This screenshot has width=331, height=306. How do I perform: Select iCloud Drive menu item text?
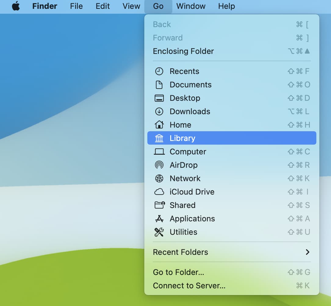point(192,192)
